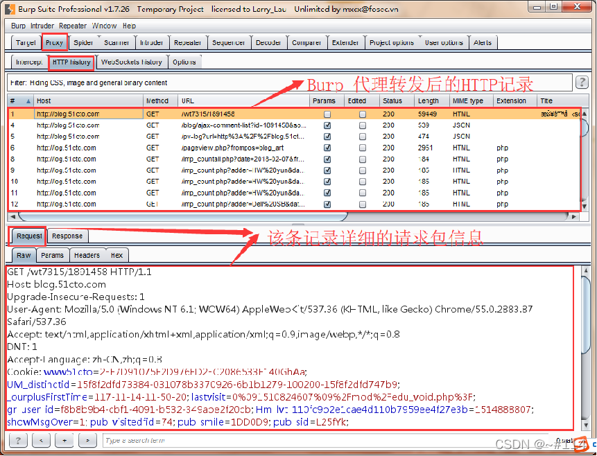Switch to the Spider tab

83,43
